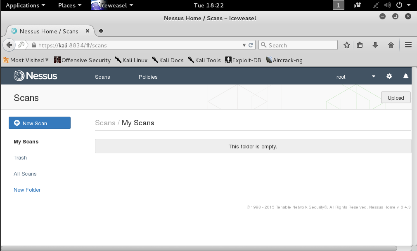Viewport: 417px width, 251px height.
Task: Click the clock Tue 18:22
Action: click(209, 5)
